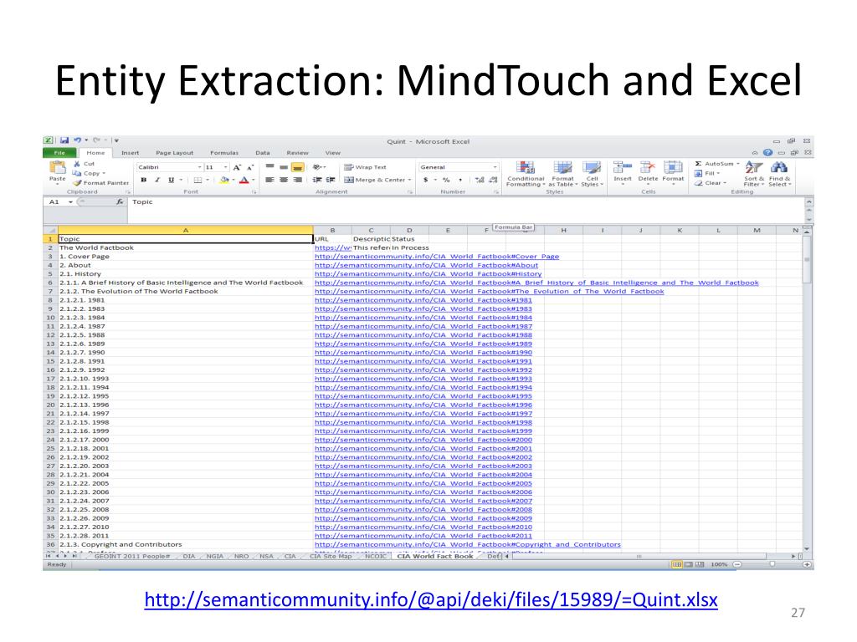Click the Increase Decimal icon
The width and height of the screenshot is (857, 642).
pos(480,180)
